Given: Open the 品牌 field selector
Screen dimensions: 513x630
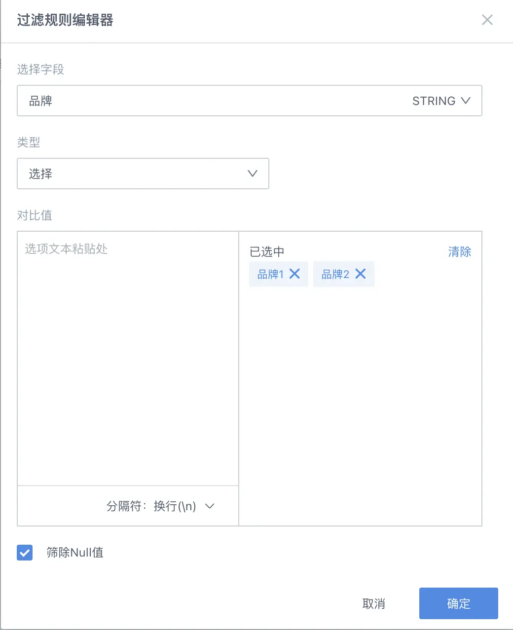Looking at the screenshot, I should click(x=250, y=101).
